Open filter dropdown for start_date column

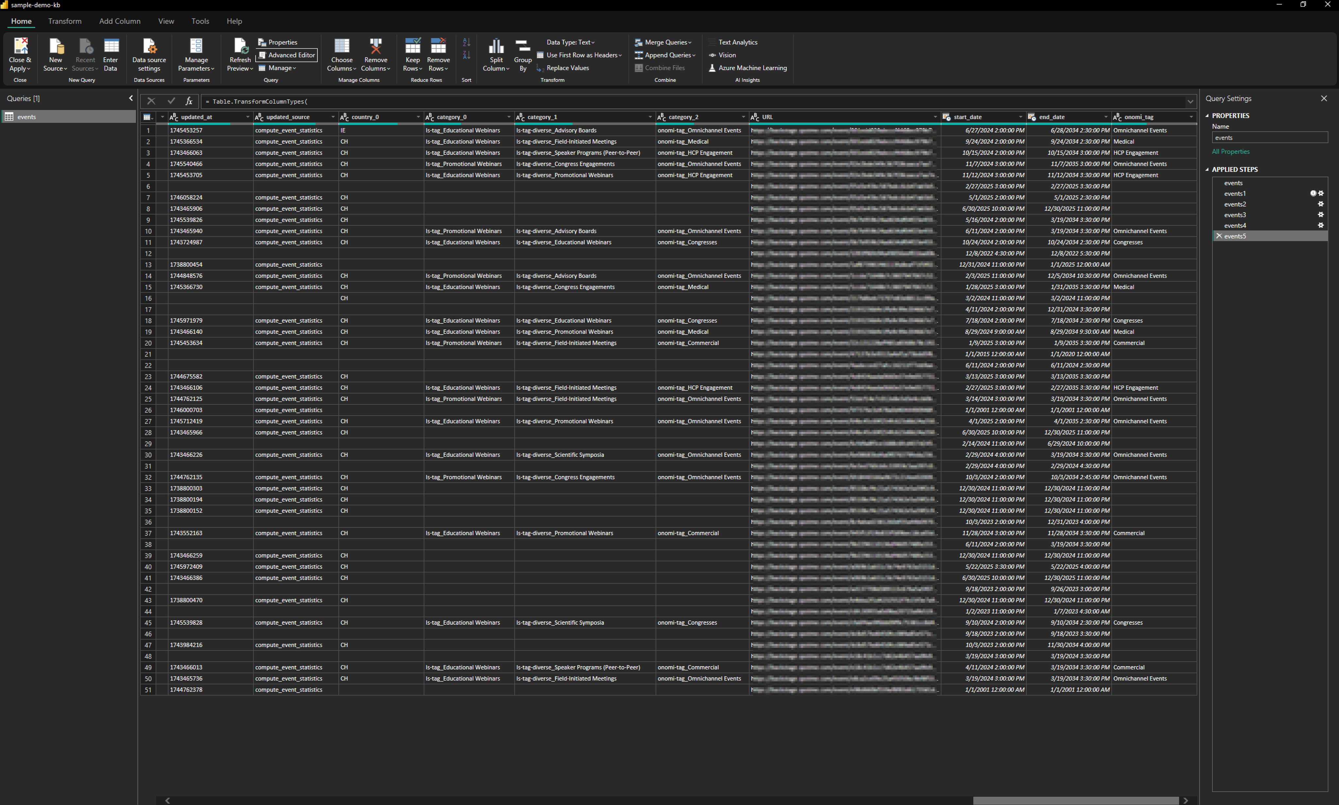[1020, 117]
